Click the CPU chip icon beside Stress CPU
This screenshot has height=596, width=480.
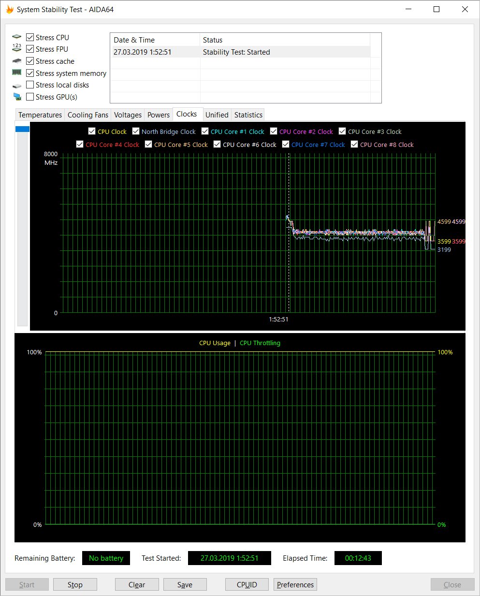coord(17,37)
